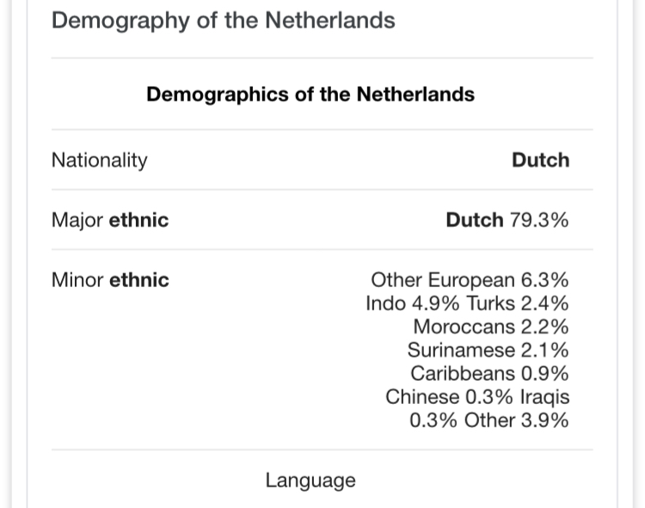The height and width of the screenshot is (508, 645).
Task: Select the Demographics of the Netherlands table title
Action: (310, 95)
